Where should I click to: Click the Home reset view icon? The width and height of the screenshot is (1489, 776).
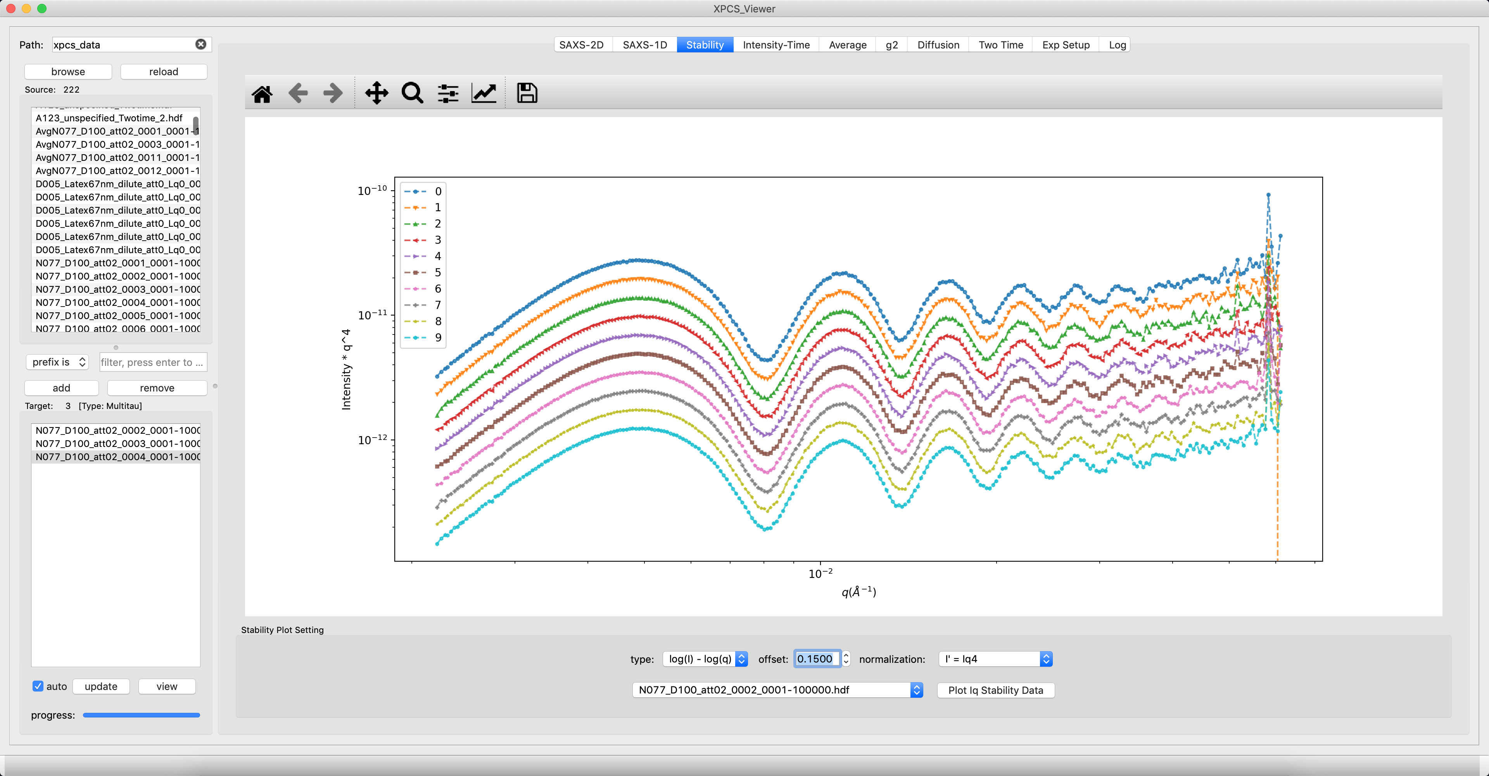tap(262, 93)
